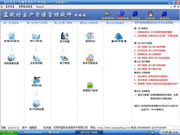
Task: Click the 视频帮助 header icon
Action: [x=108, y=15]
